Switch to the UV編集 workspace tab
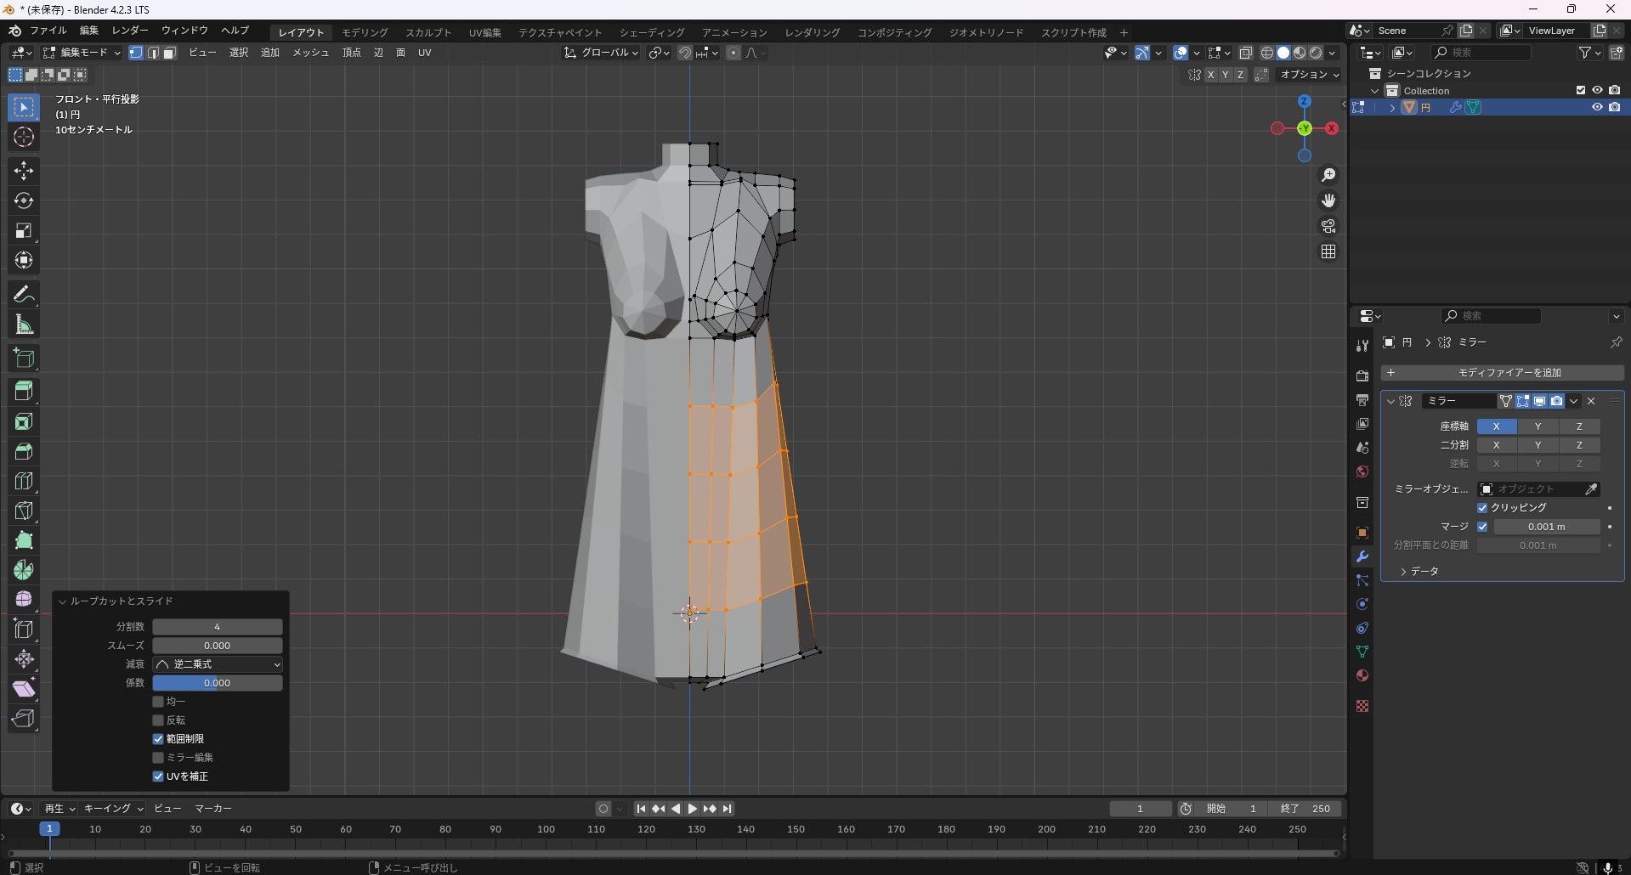Viewport: 1631px width, 875px height. (x=485, y=32)
